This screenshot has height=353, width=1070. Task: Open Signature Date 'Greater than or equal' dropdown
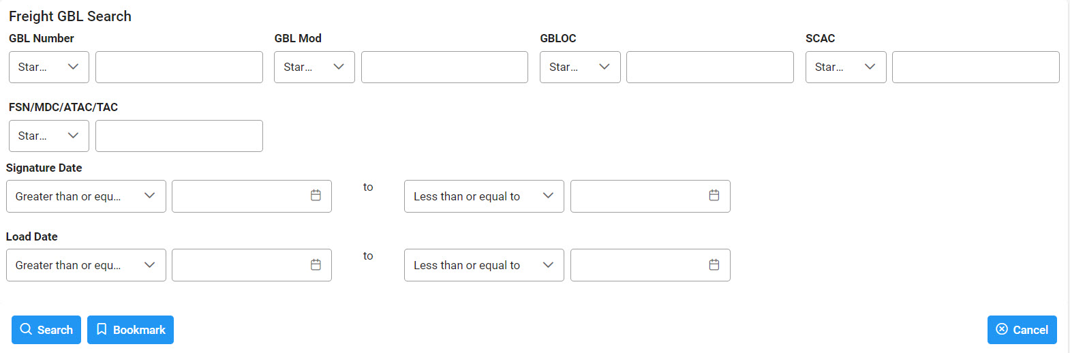click(86, 196)
